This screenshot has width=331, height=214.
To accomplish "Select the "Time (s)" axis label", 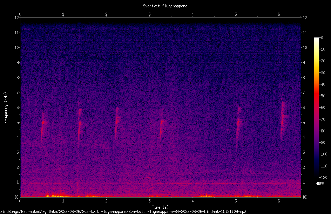I will [x=160, y=207].
